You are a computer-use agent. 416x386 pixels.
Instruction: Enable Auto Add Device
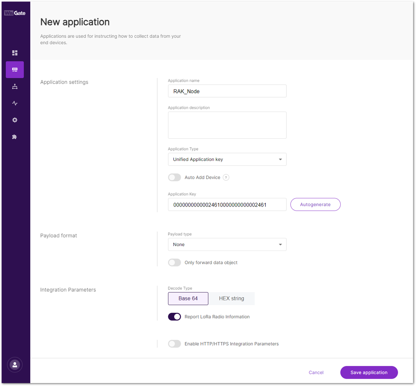174,177
